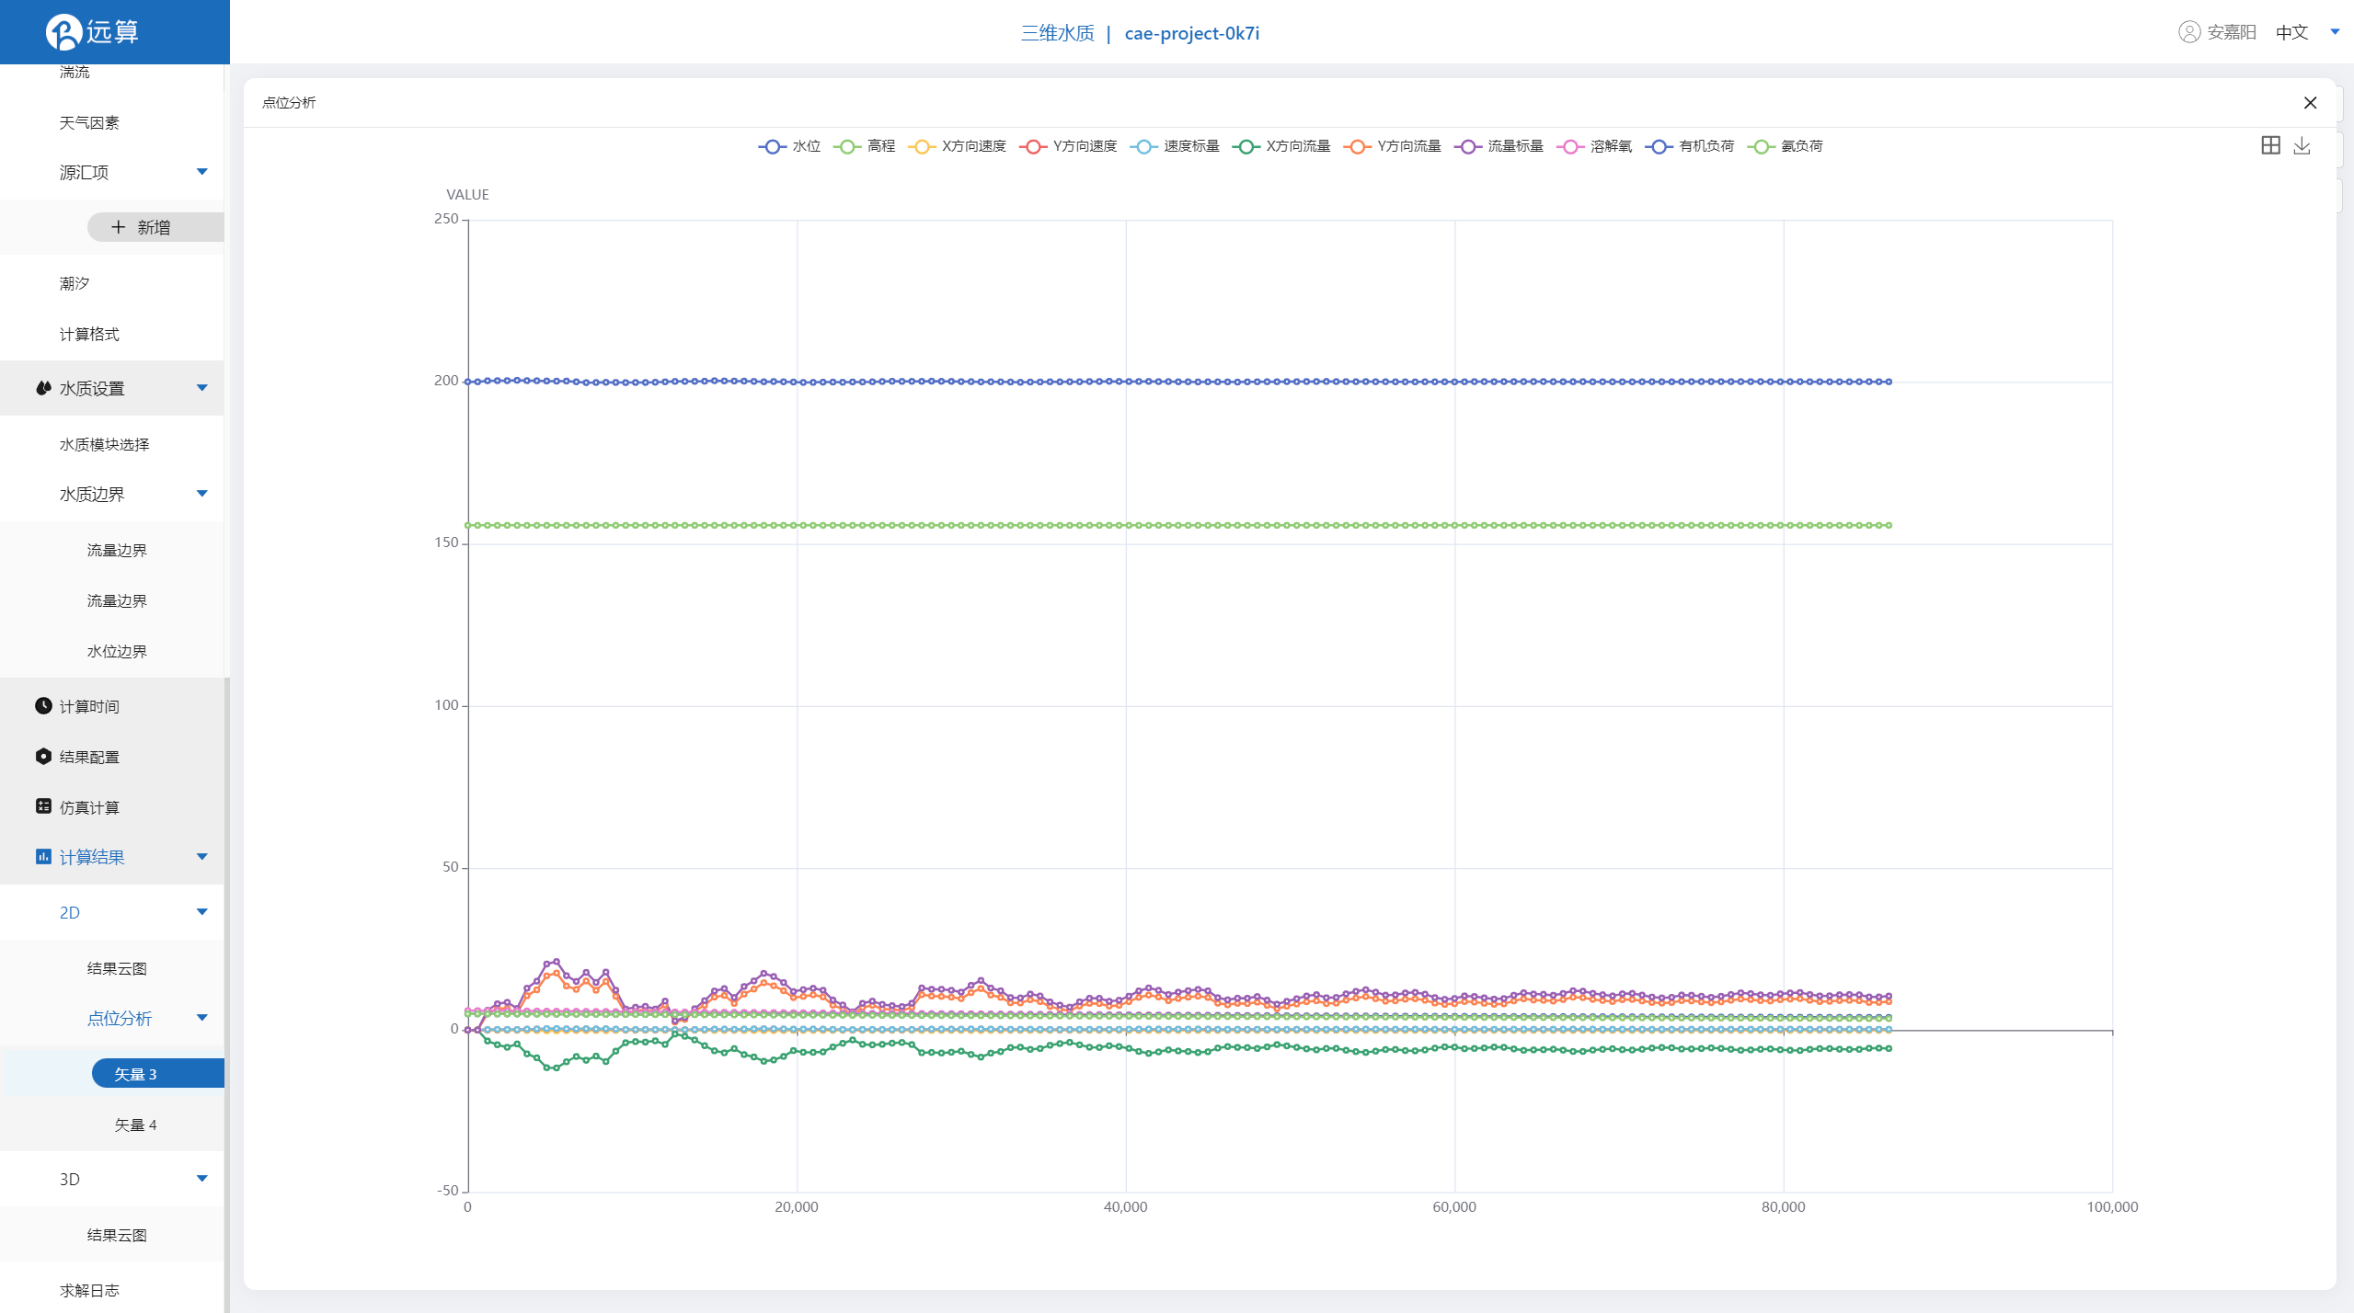This screenshot has height=1313, width=2354.
Task: Toggle X方向流量 legend series
Action: (1281, 146)
